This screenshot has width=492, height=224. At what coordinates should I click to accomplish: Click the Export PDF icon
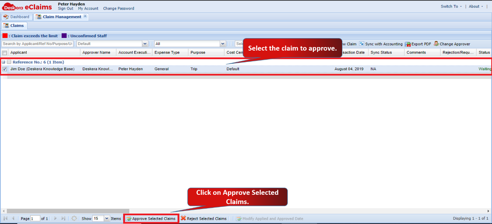point(408,44)
